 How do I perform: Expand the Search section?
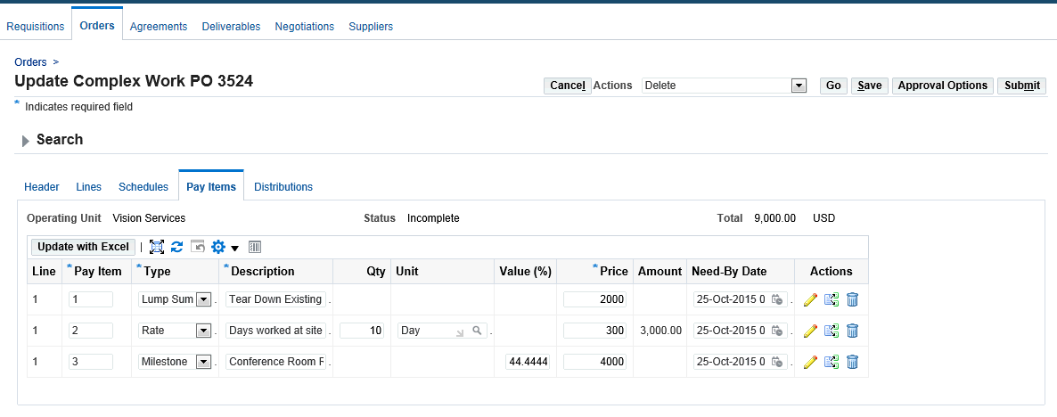pyautogui.click(x=26, y=141)
